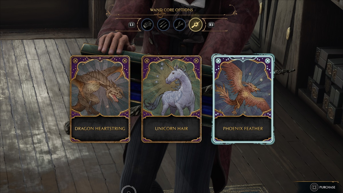
Task: Confirm with the Purchase text
Action: 328,187
